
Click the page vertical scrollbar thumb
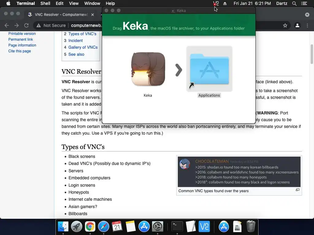(312, 54)
